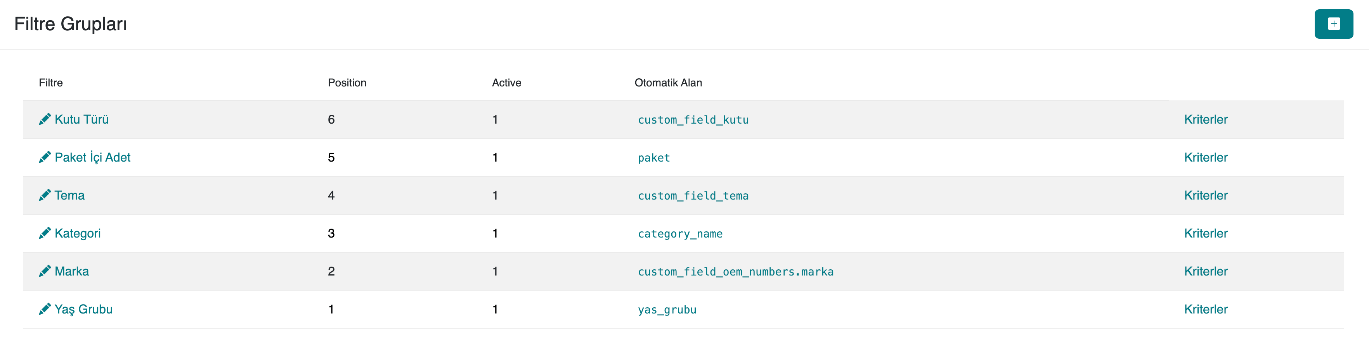Open the Yaş Grubu filter
1369x341 pixels.
[83, 309]
